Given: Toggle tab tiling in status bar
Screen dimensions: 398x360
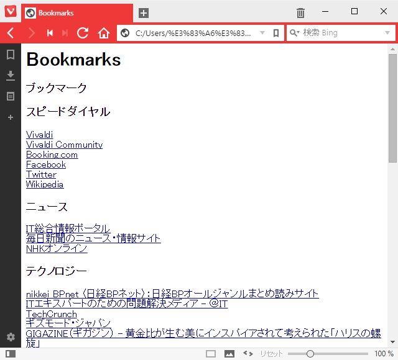Looking at the screenshot, I should point(211,354).
